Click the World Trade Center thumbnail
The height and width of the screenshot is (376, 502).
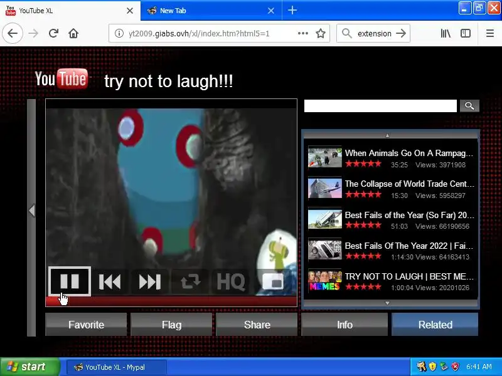[324, 188]
